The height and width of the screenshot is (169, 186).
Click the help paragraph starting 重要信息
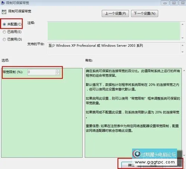coord(132,128)
